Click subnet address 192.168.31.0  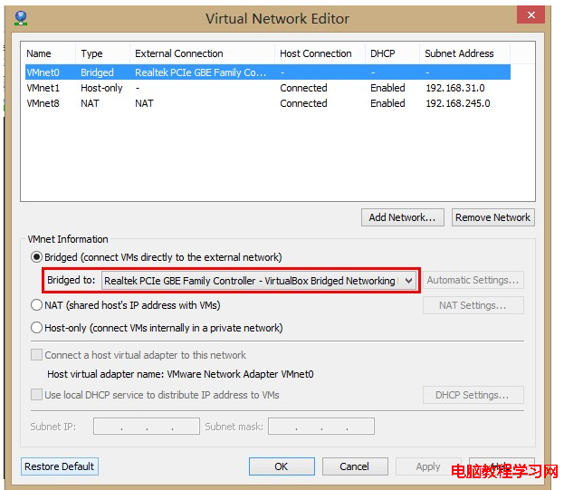[455, 88]
